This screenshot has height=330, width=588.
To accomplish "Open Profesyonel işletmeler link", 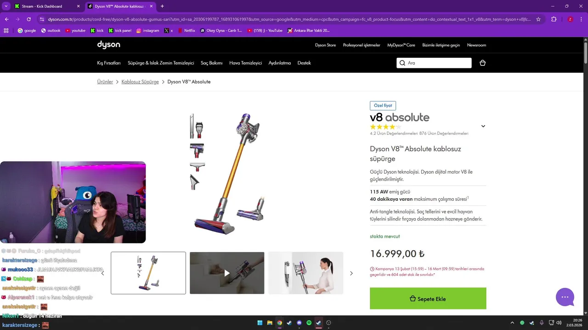I will (x=362, y=45).
